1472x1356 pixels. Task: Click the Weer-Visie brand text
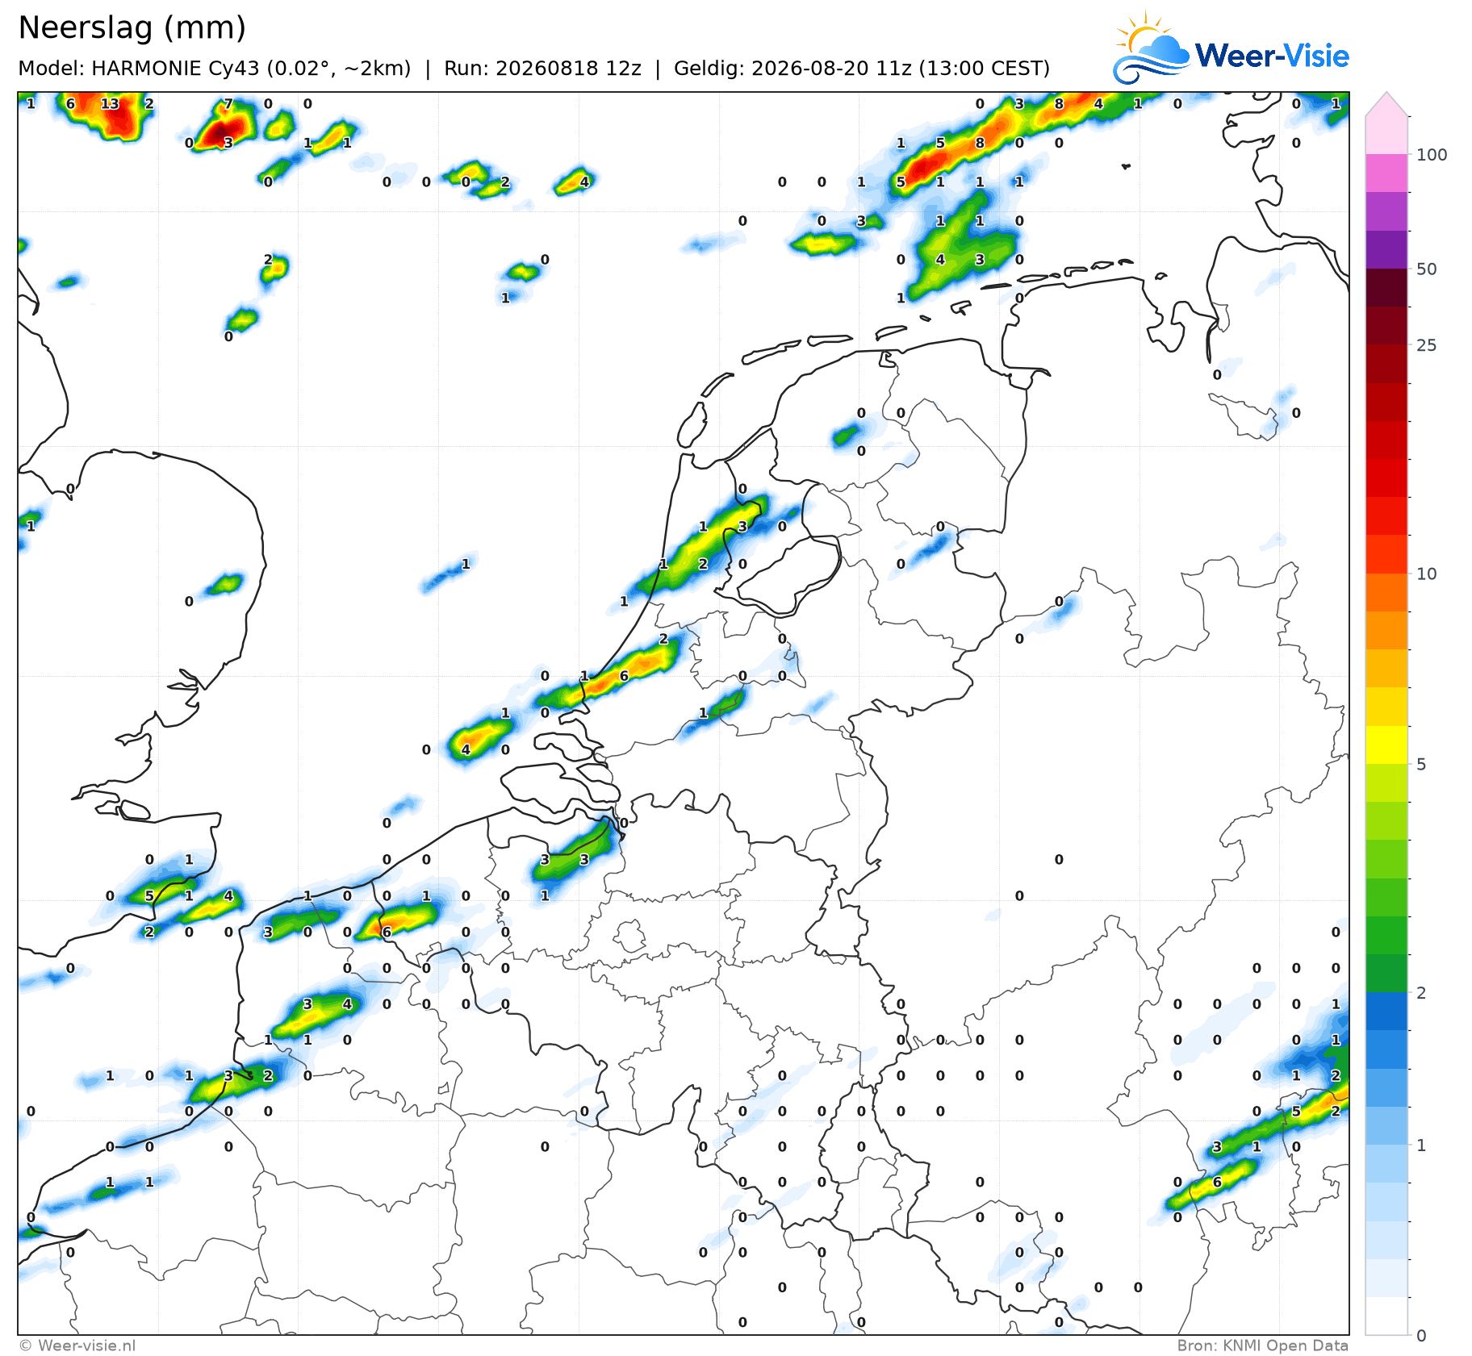pyautogui.click(x=1272, y=56)
